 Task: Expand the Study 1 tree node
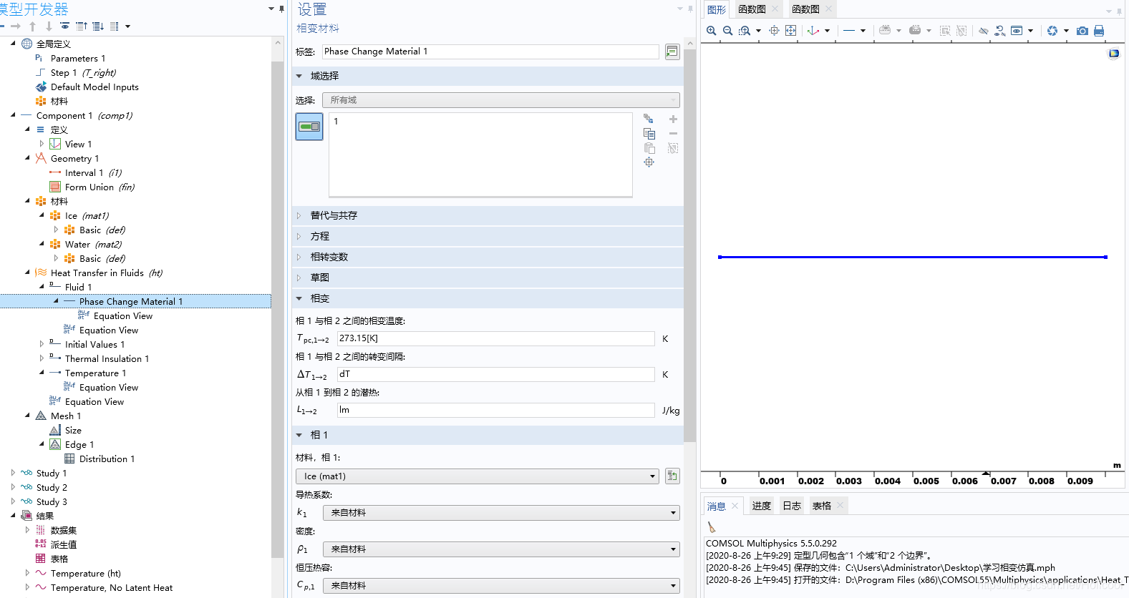(13, 473)
